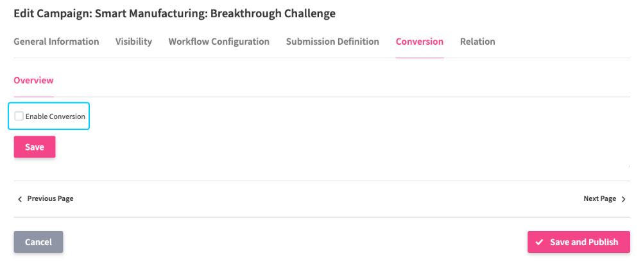643x265 pixels.
Task: Switch to the Visibility tab
Action: [133, 42]
